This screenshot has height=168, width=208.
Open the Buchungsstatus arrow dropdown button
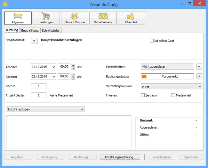point(199,76)
